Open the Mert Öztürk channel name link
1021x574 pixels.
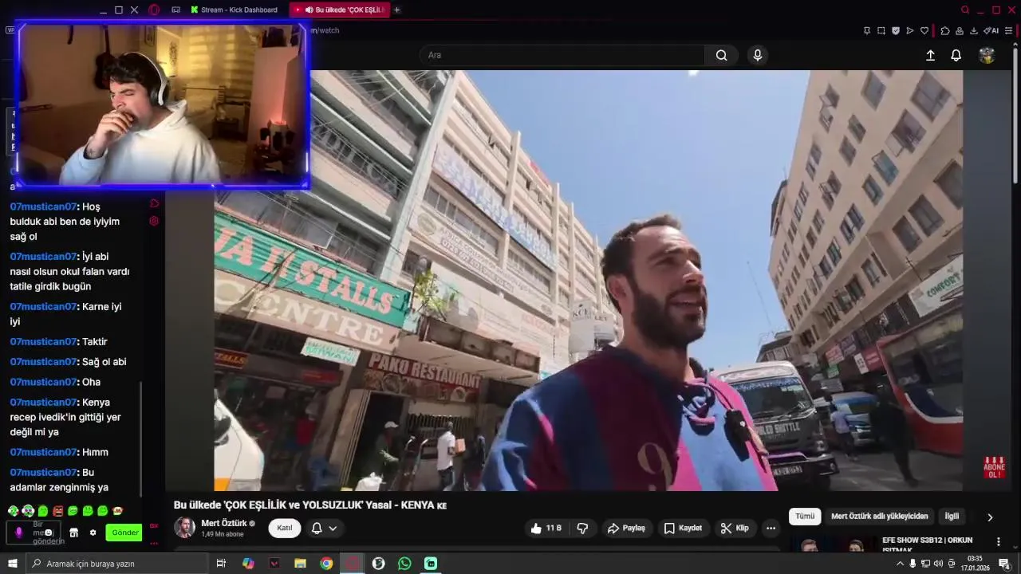click(224, 523)
